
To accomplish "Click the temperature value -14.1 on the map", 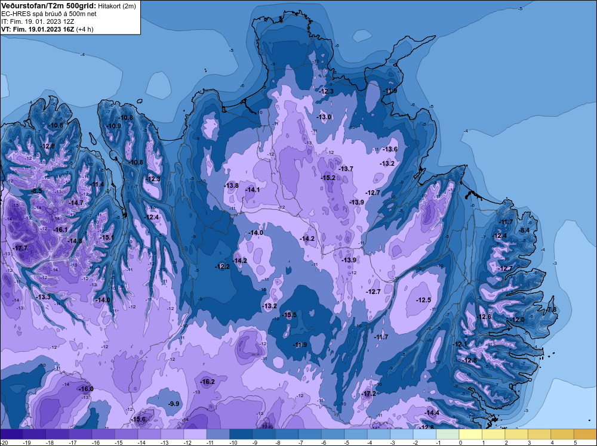I will (253, 190).
